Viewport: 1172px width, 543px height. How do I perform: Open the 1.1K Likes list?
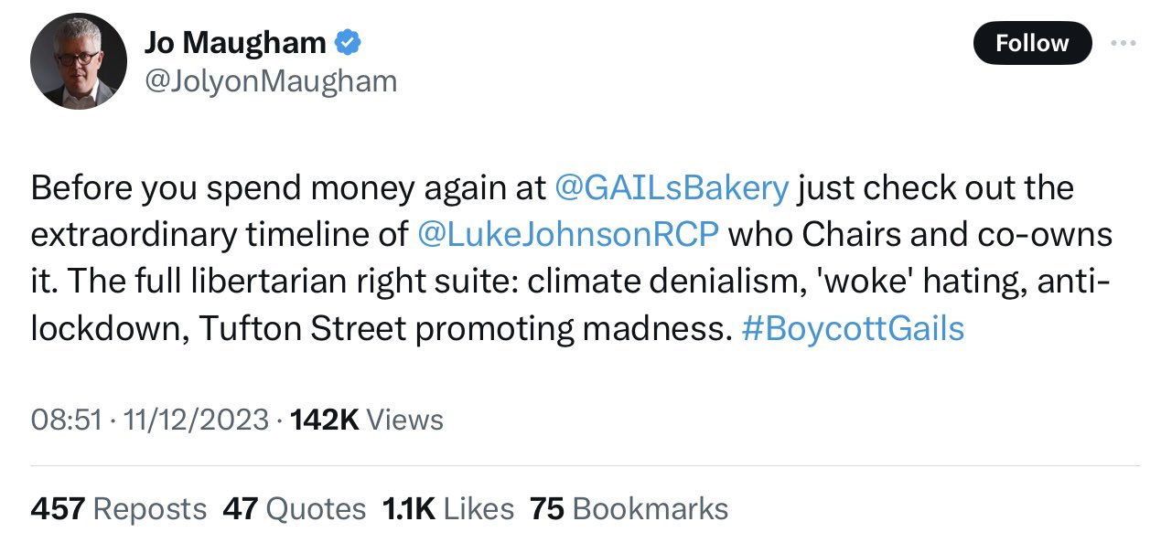click(446, 508)
